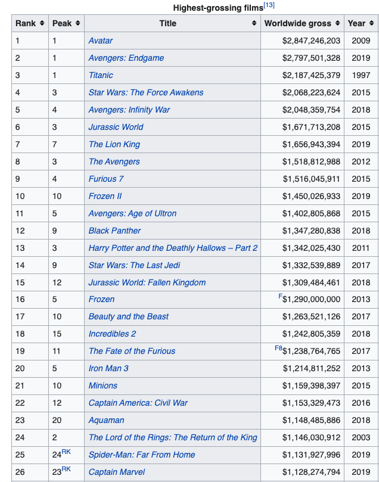Click RK note next to peak 23
This screenshot has height=482, width=379.
pos(66,469)
